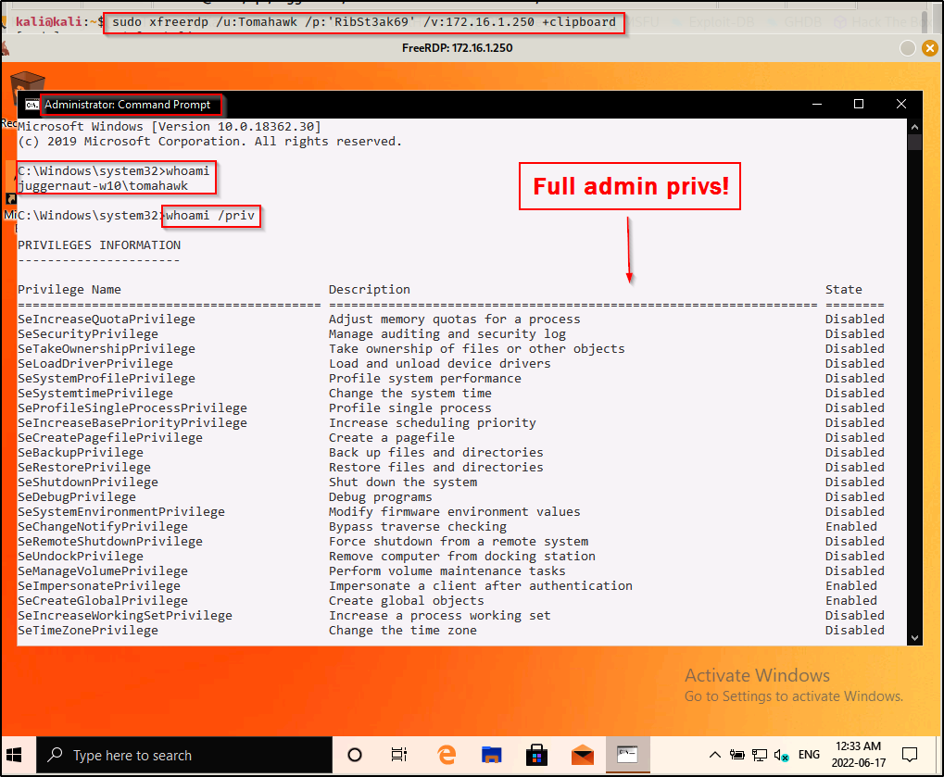Close the FreeRDP window with orange X
The height and width of the screenshot is (777, 944).
click(929, 48)
